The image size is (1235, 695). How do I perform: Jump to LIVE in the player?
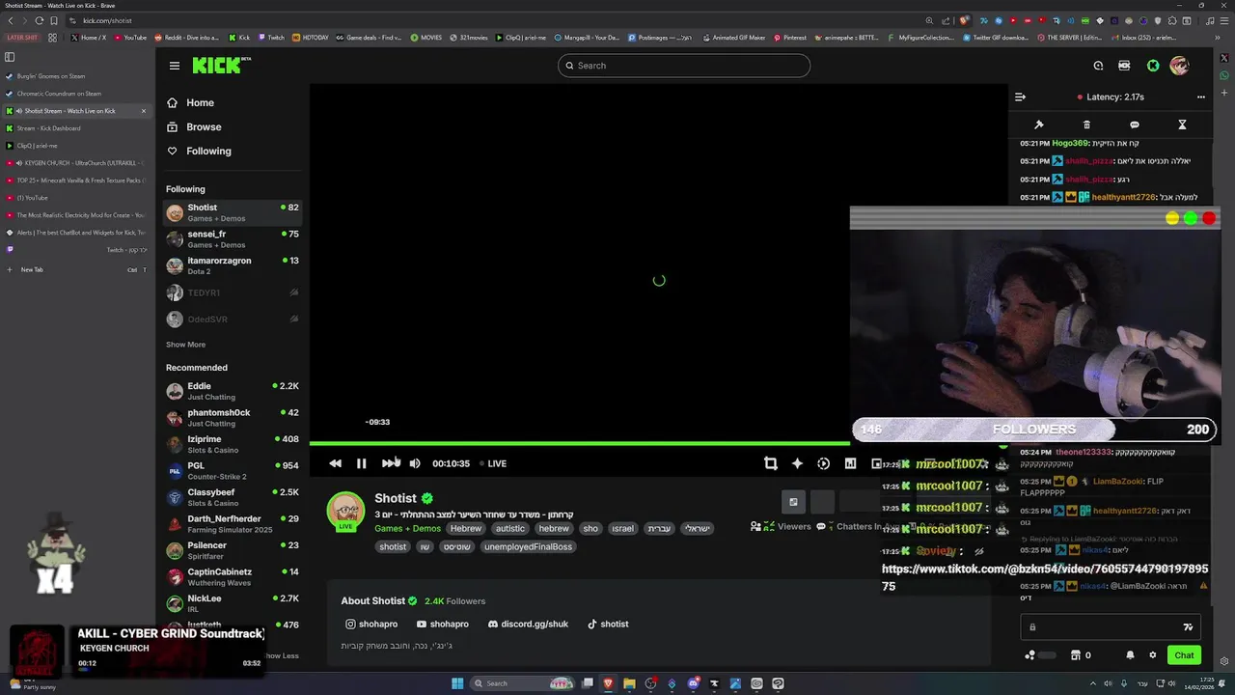click(x=493, y=463)
